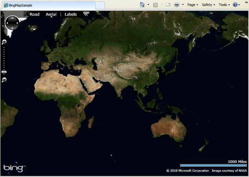Toggle map Labels
This screenshot has height=177, width=249.
71,14
